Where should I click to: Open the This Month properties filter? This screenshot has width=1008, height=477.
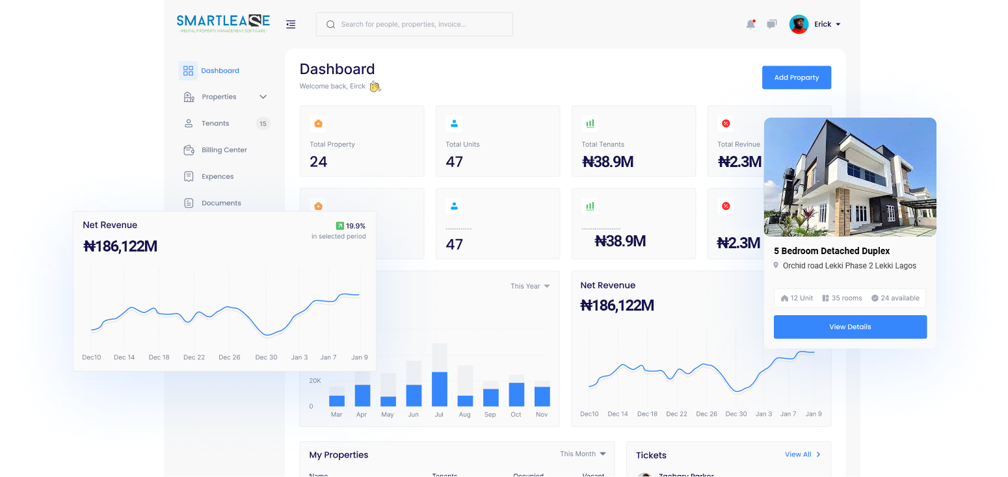tap(583, 454)
